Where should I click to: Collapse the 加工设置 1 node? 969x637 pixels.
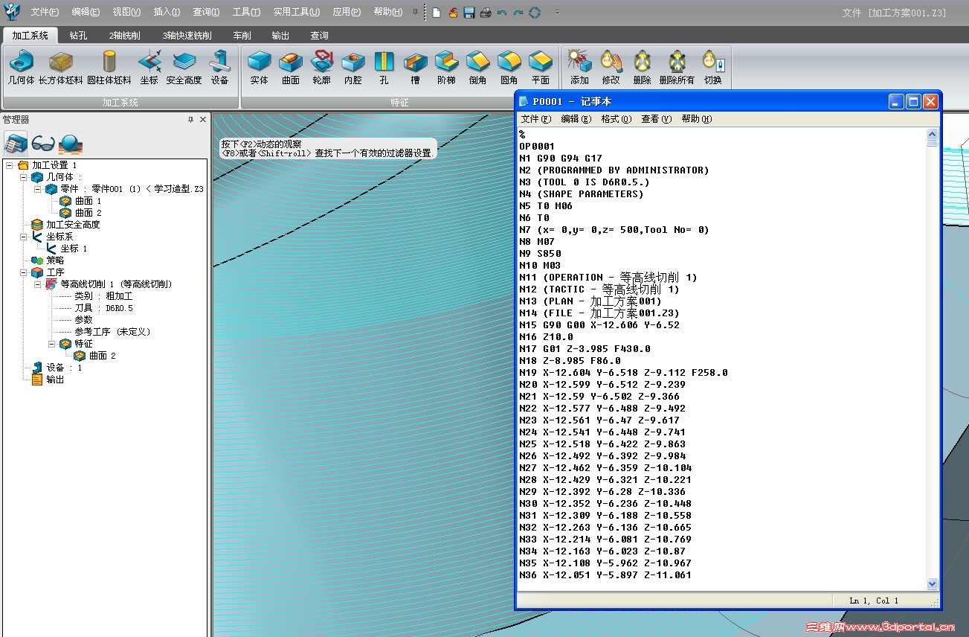[x=10, y=165]
